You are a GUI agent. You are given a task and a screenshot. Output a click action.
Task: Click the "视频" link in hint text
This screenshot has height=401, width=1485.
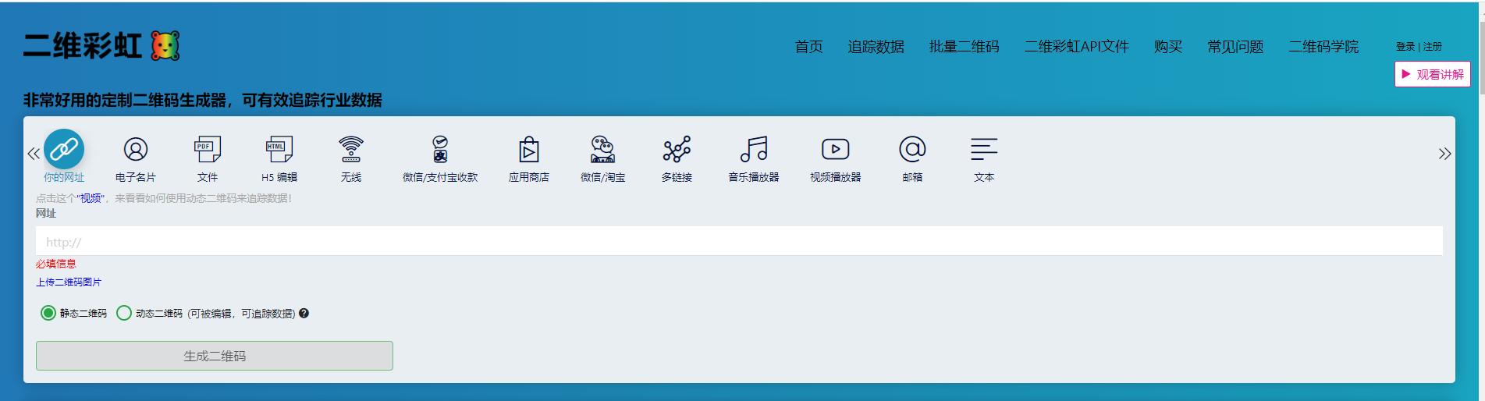point(91,198)
